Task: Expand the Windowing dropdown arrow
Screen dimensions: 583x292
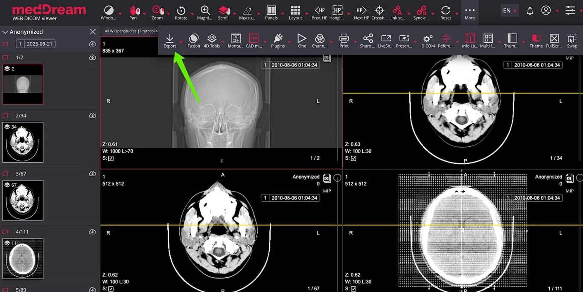Action: tap(120, 14)
